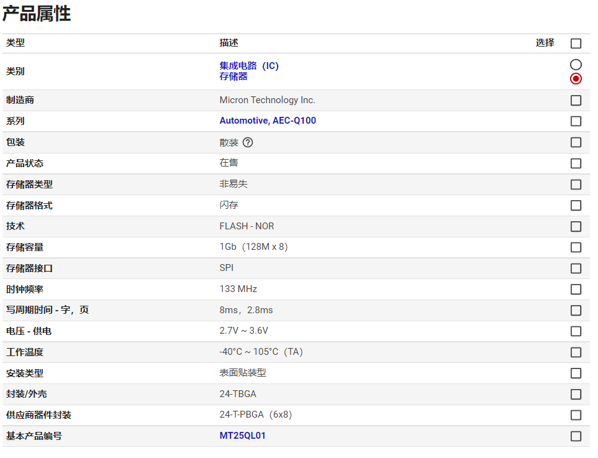This screenshot has width=598, height=458.
Task: Follow the Automotive, AEC-Q100 series link
Action: (268, 121)
